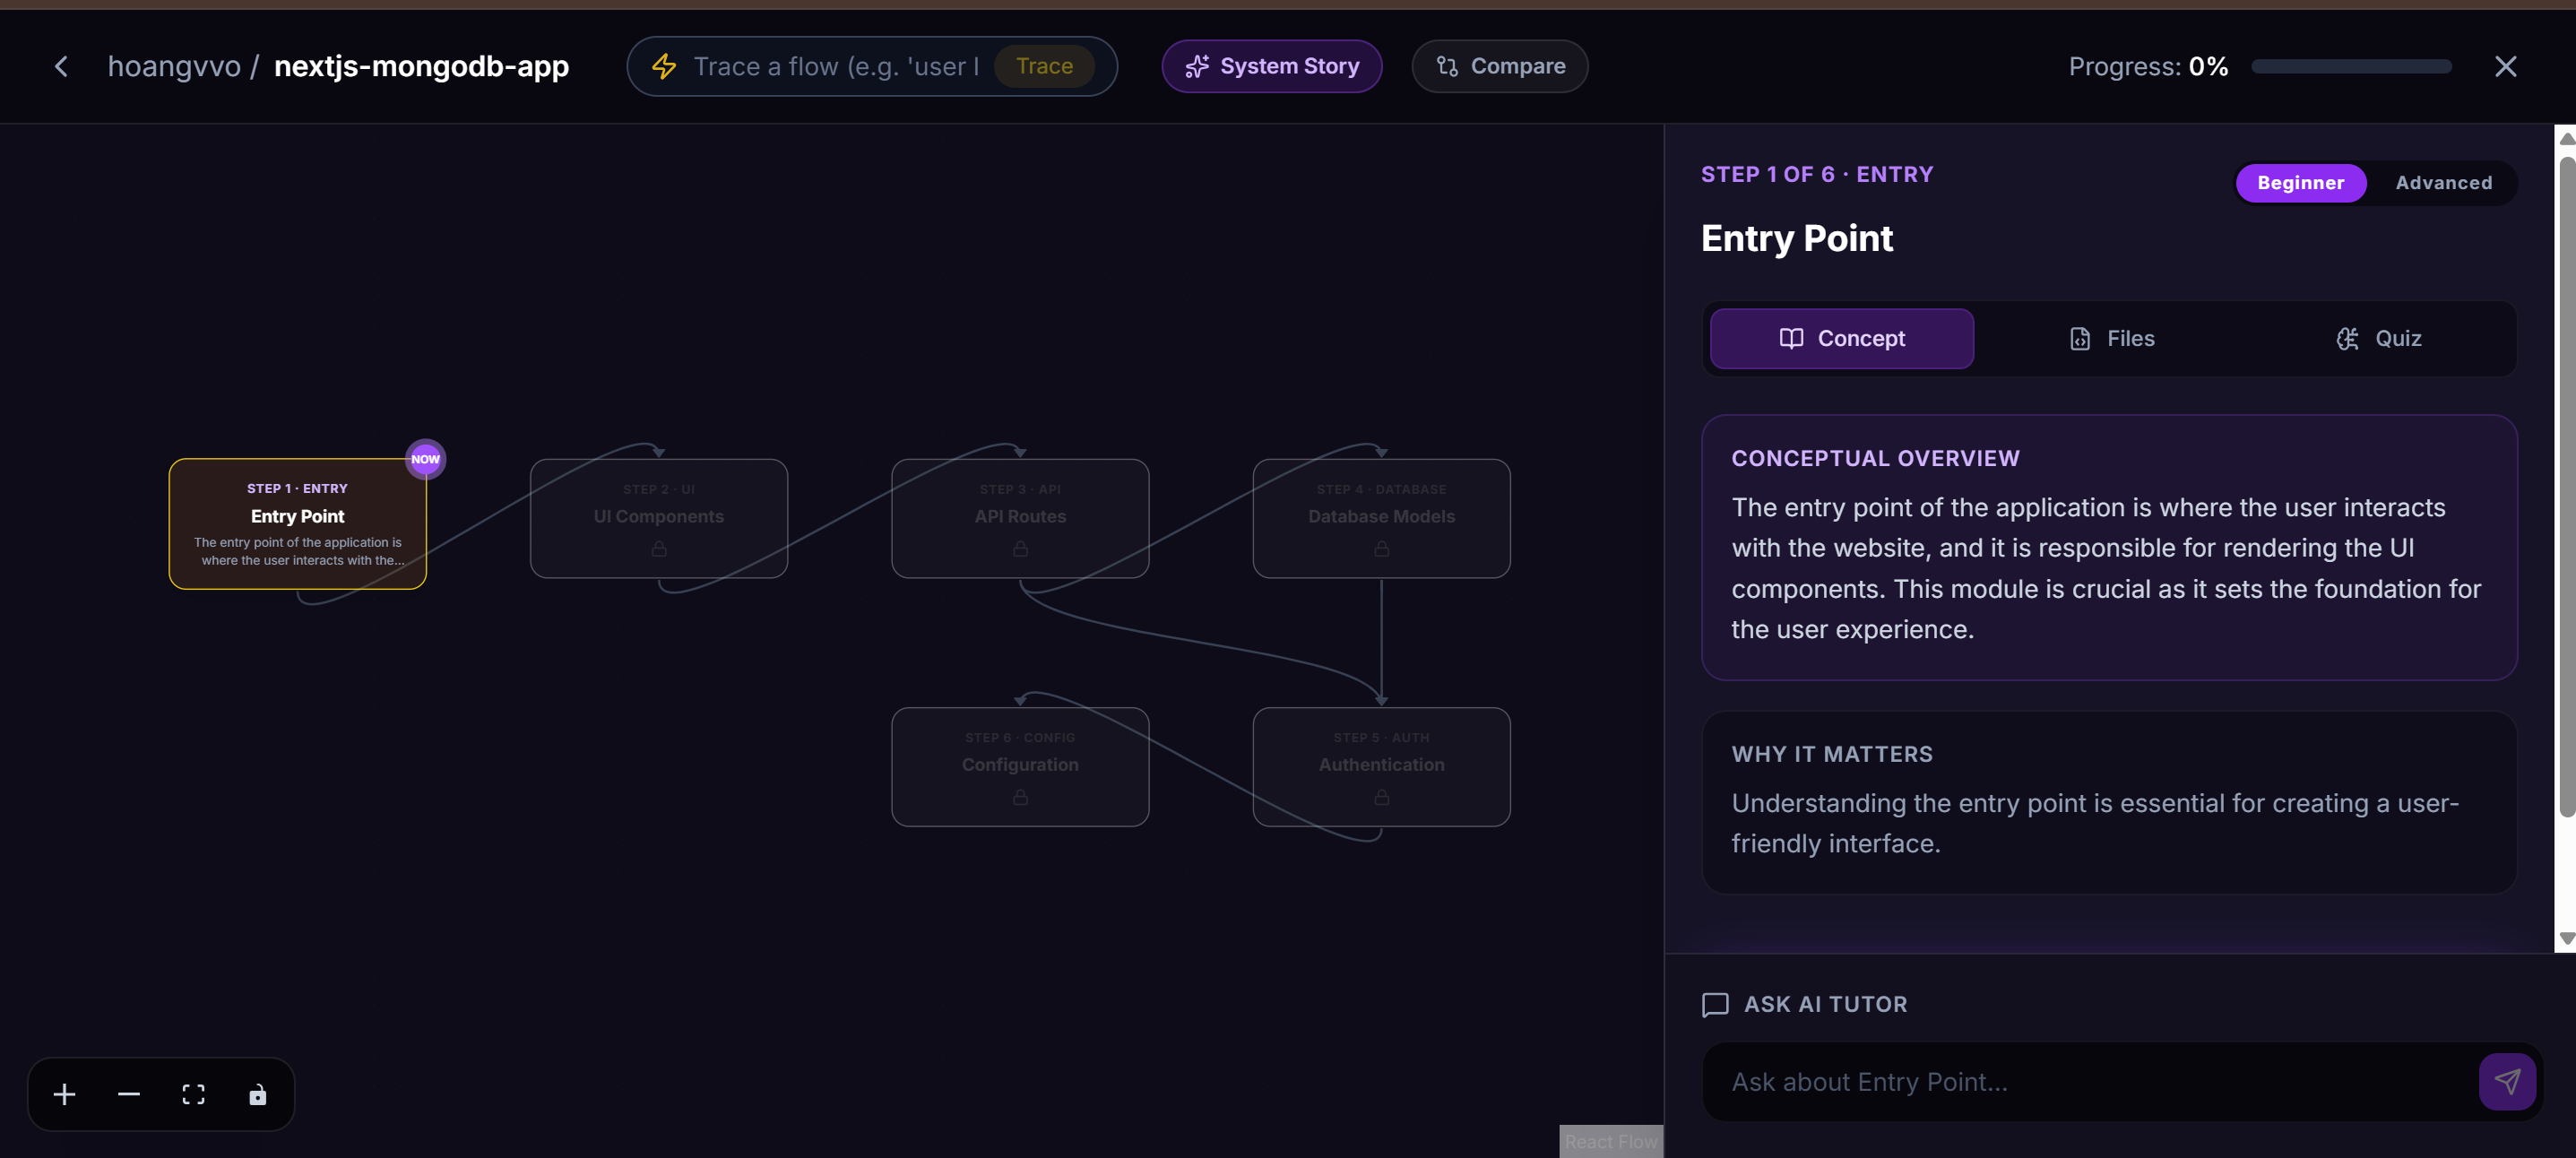
Task: Click the lock icon on Database Models
Action: 1381,548
